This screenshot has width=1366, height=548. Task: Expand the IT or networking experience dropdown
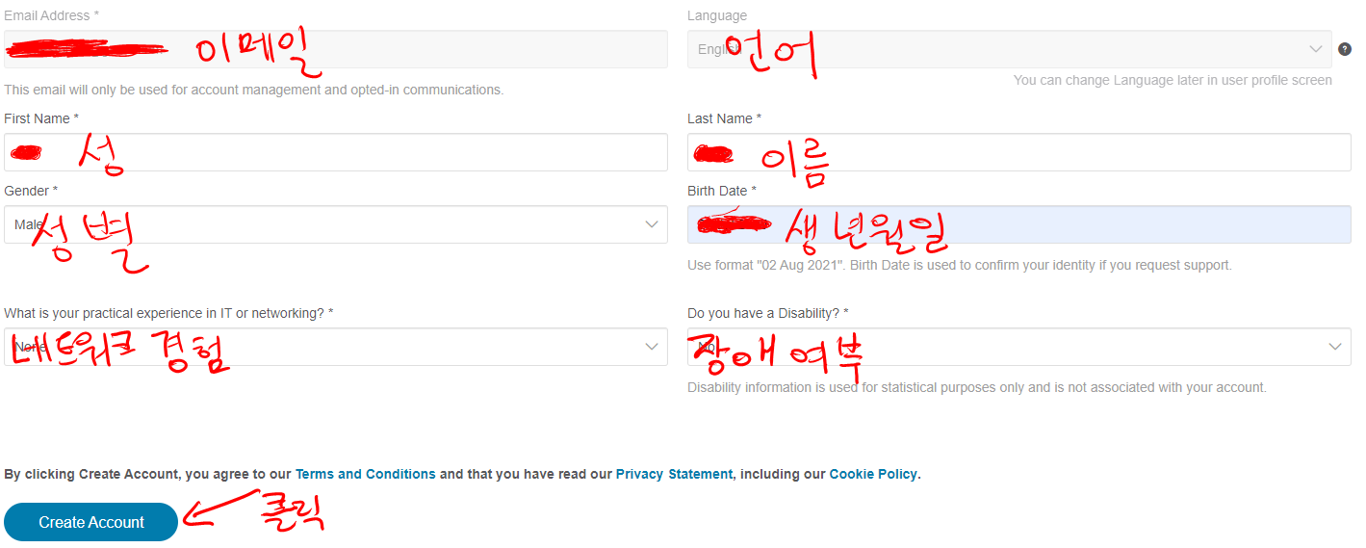coord(336,347)
